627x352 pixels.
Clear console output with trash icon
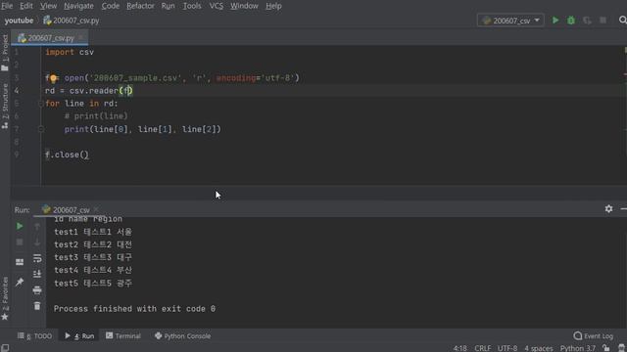[x=37, y=306]
